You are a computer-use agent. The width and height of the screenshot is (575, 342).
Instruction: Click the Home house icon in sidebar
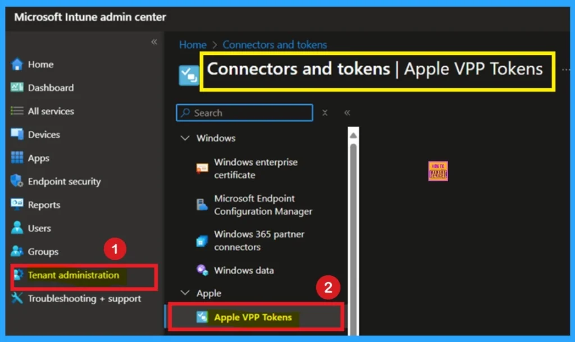tap(17, 64)
